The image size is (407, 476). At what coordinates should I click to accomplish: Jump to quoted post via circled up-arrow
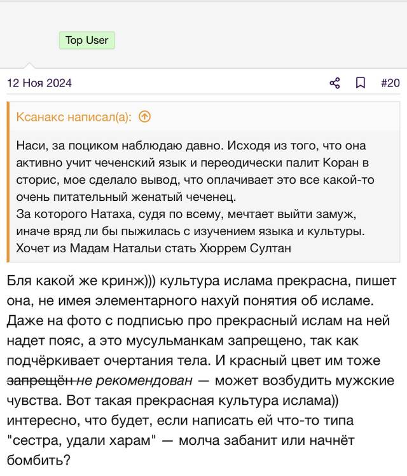[144, 116]
